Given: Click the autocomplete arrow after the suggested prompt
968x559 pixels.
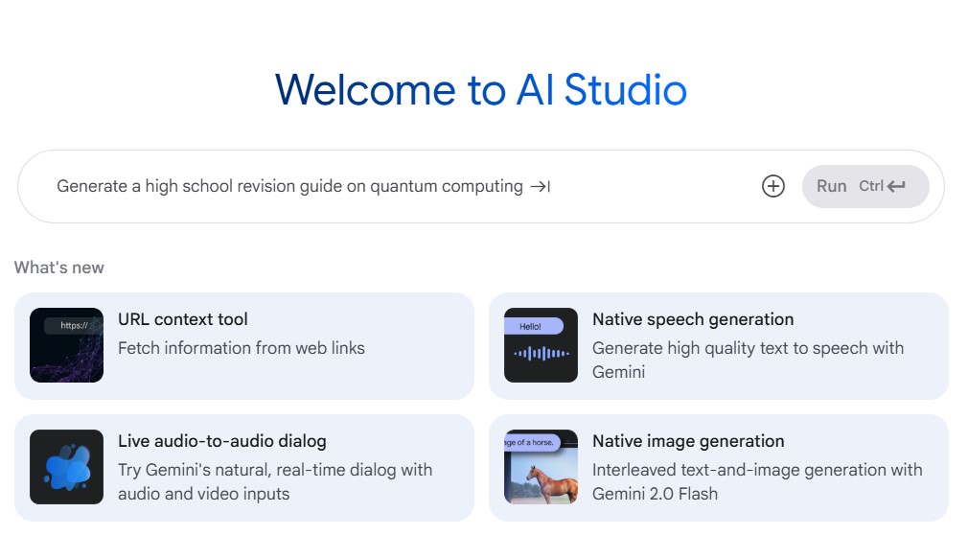Looking at the screenshot, I should pyautogui.click(x=544, y=186).
